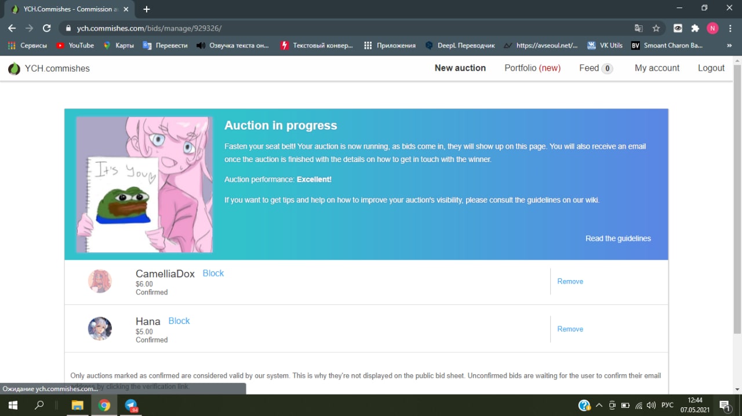Expand the hidden bookmarks chevron
742x416 pixels.
coord(729,45)
